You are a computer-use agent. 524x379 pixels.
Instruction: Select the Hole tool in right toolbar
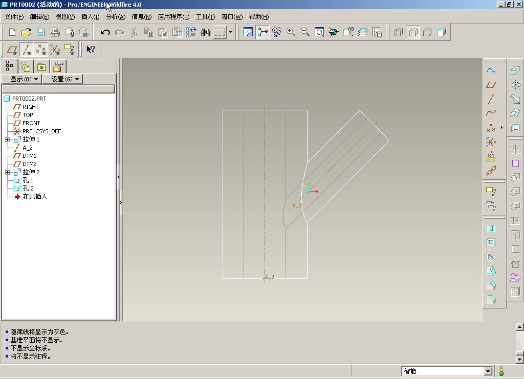pyautogui.click(x=491, y=228)
